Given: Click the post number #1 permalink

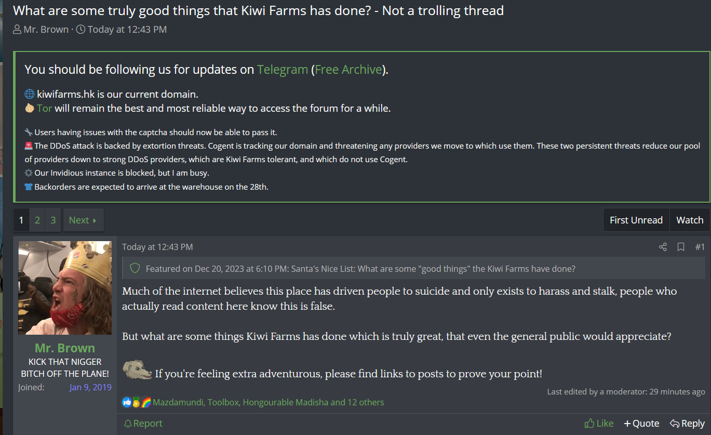Looking at the screenshot, I should [x=700, y=247].
